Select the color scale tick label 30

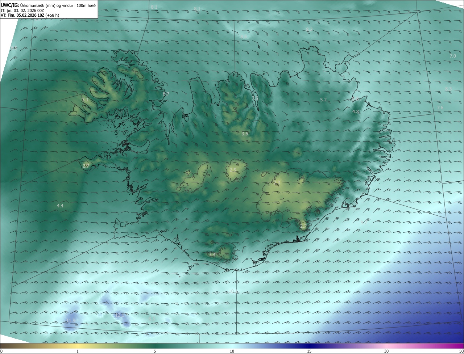386,351
